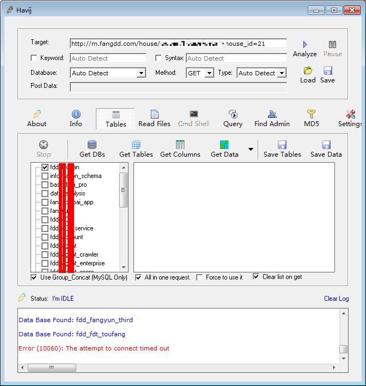
Task: Check the information_schema database checkbox
Action: 45,176
